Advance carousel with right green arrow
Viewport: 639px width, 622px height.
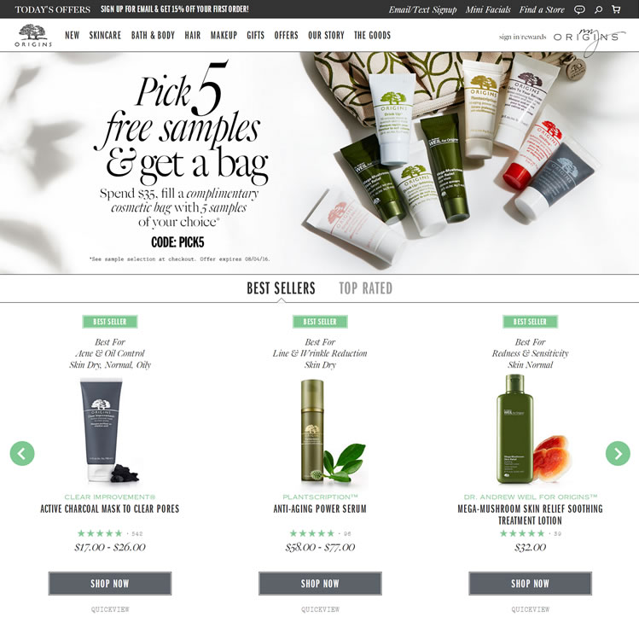point(618,453)
